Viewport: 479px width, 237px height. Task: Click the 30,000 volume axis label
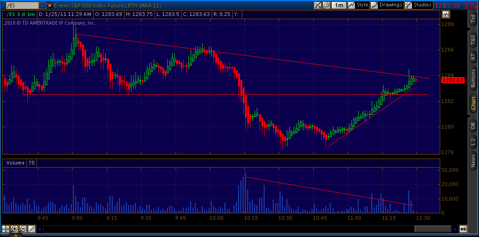[x=450, y=170]
